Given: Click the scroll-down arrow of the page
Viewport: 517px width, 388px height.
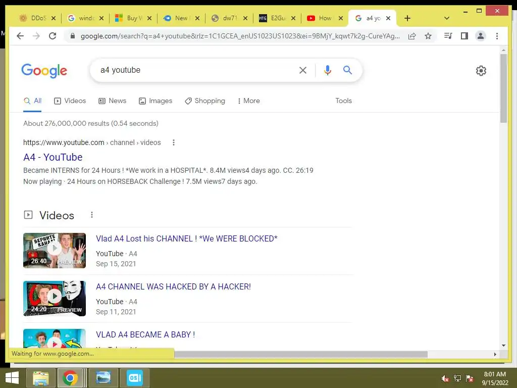Looking at the screenshot, I should point(503,346).
